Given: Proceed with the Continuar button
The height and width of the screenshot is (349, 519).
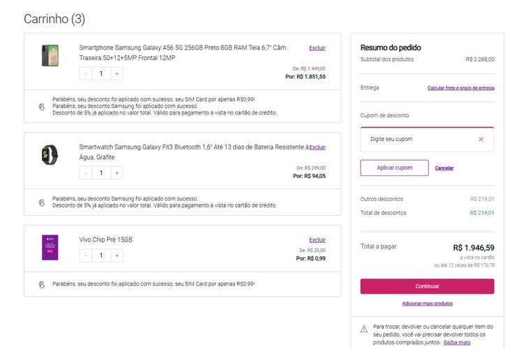Looking at the screenshot, I should tap(427, 286).
